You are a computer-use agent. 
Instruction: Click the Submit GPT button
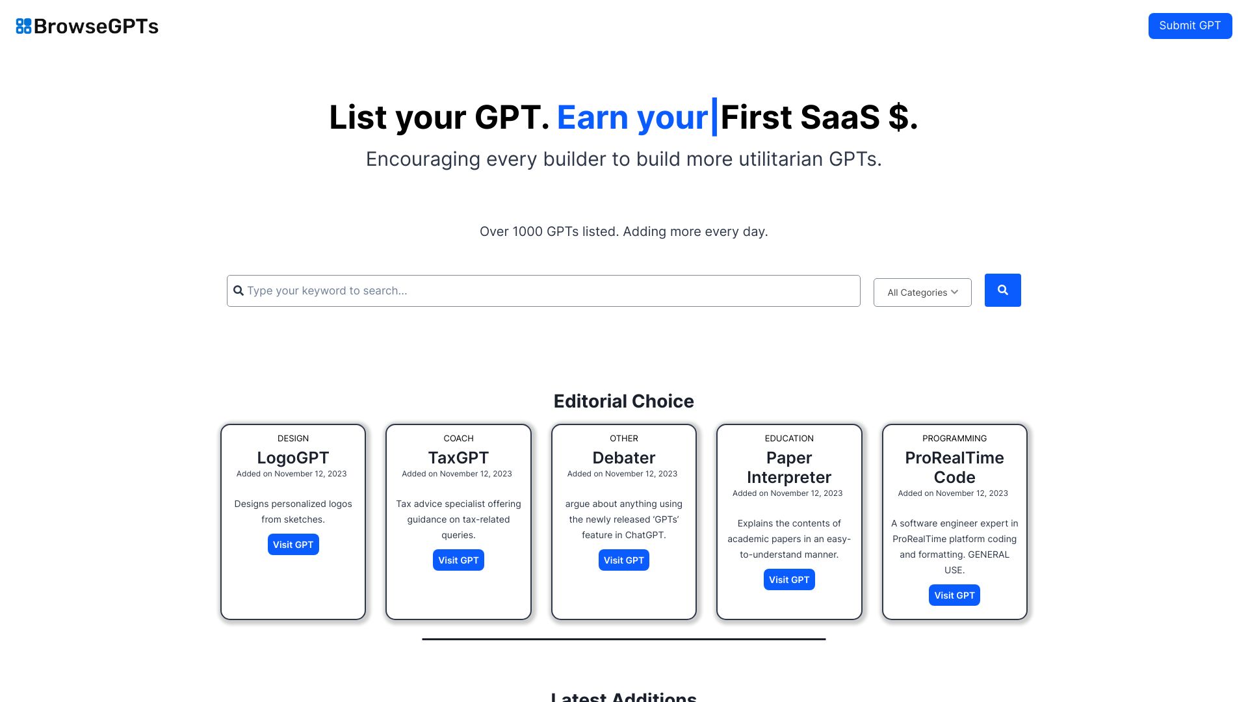tap(1189, 26)
